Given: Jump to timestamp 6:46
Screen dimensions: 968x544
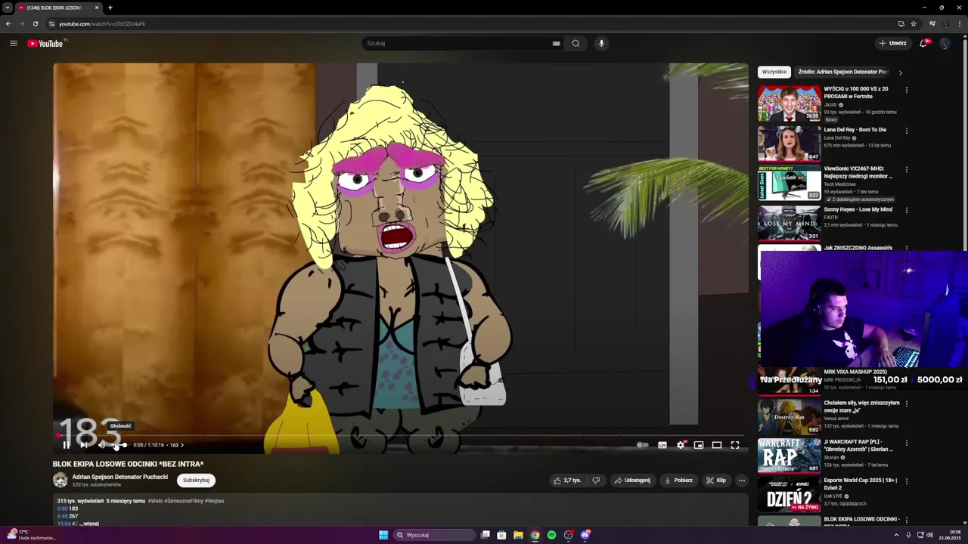Looking at the screenshot, I should (x=62, y=516).
